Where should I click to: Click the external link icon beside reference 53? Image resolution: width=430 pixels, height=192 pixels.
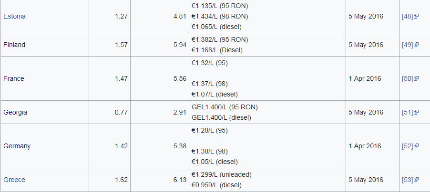pyautogui.click(x=416, y=180)
